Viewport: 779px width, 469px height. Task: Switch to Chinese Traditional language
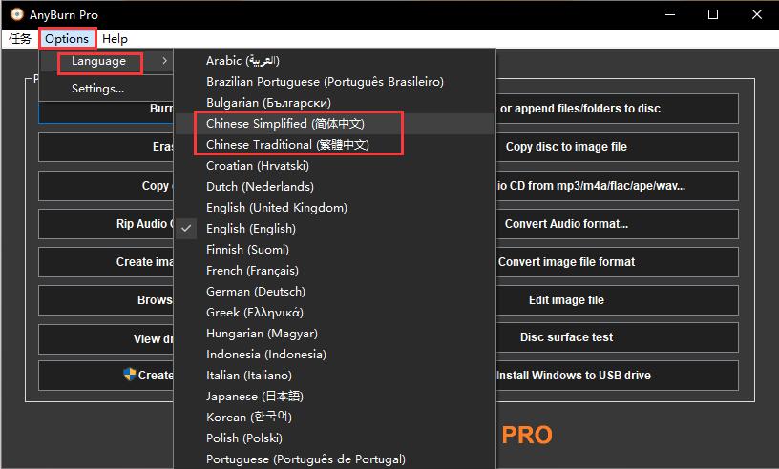tap(334, 145)
